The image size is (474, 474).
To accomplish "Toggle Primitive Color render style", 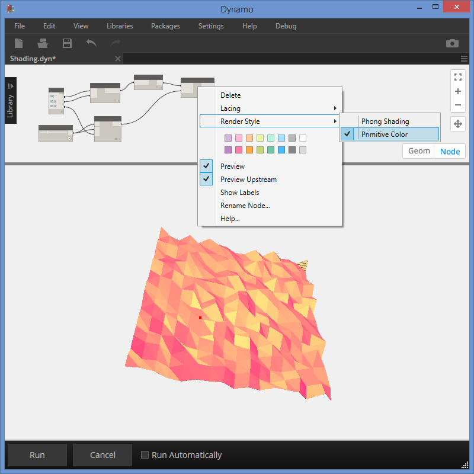I will point(390,134).
